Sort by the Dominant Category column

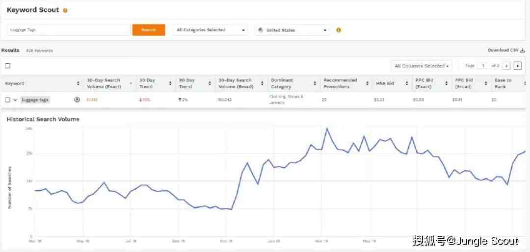[x=315, y=83]
